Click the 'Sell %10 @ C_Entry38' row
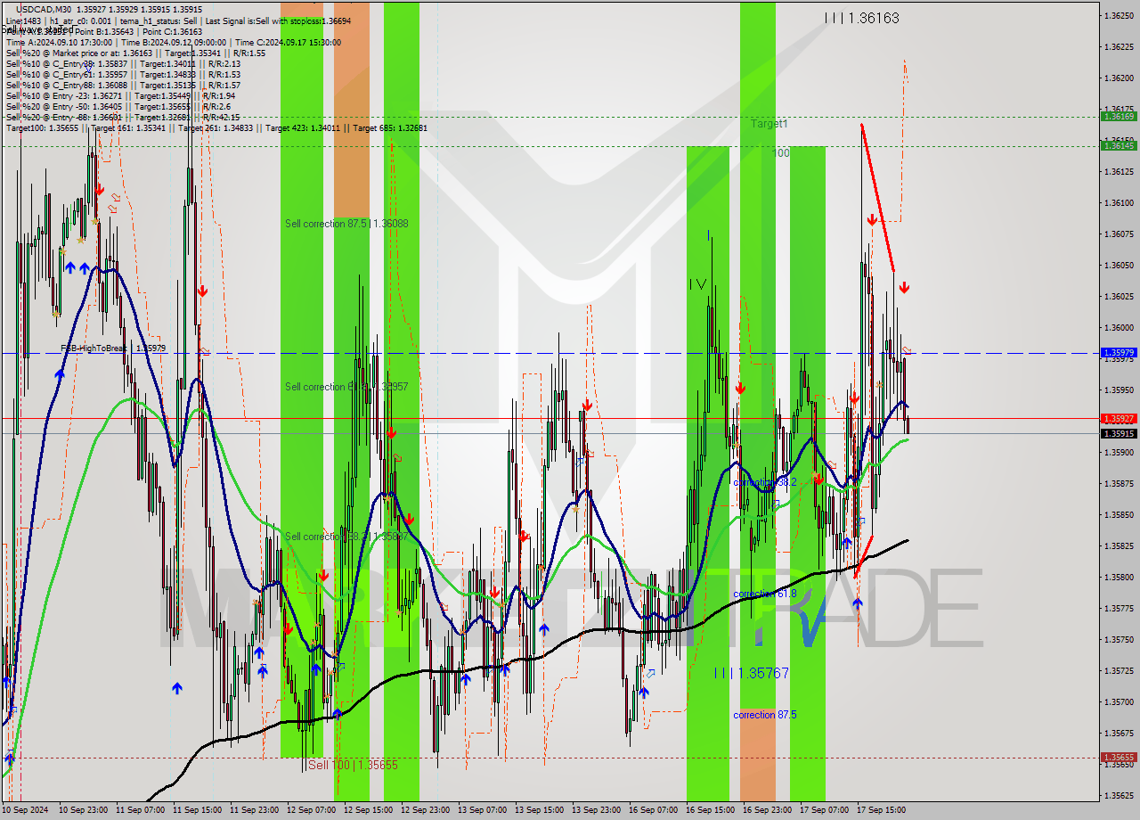The image size is (1140, 820). (123, 63)
